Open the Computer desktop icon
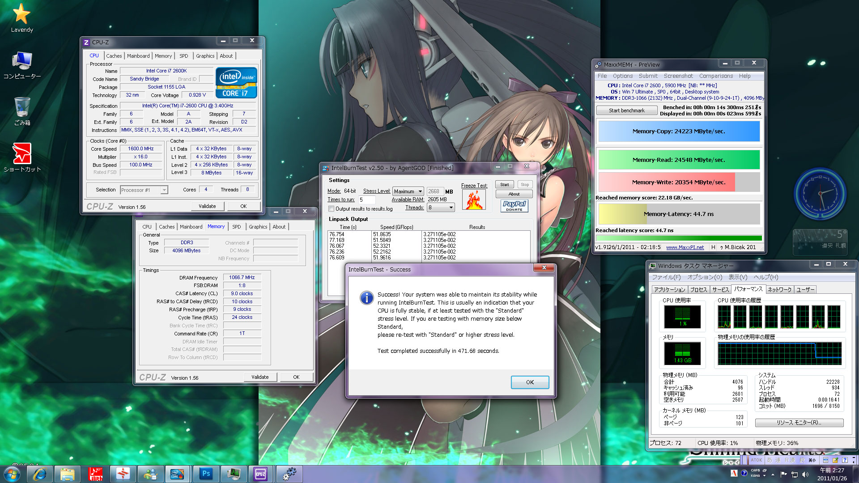 click(21, 65)
